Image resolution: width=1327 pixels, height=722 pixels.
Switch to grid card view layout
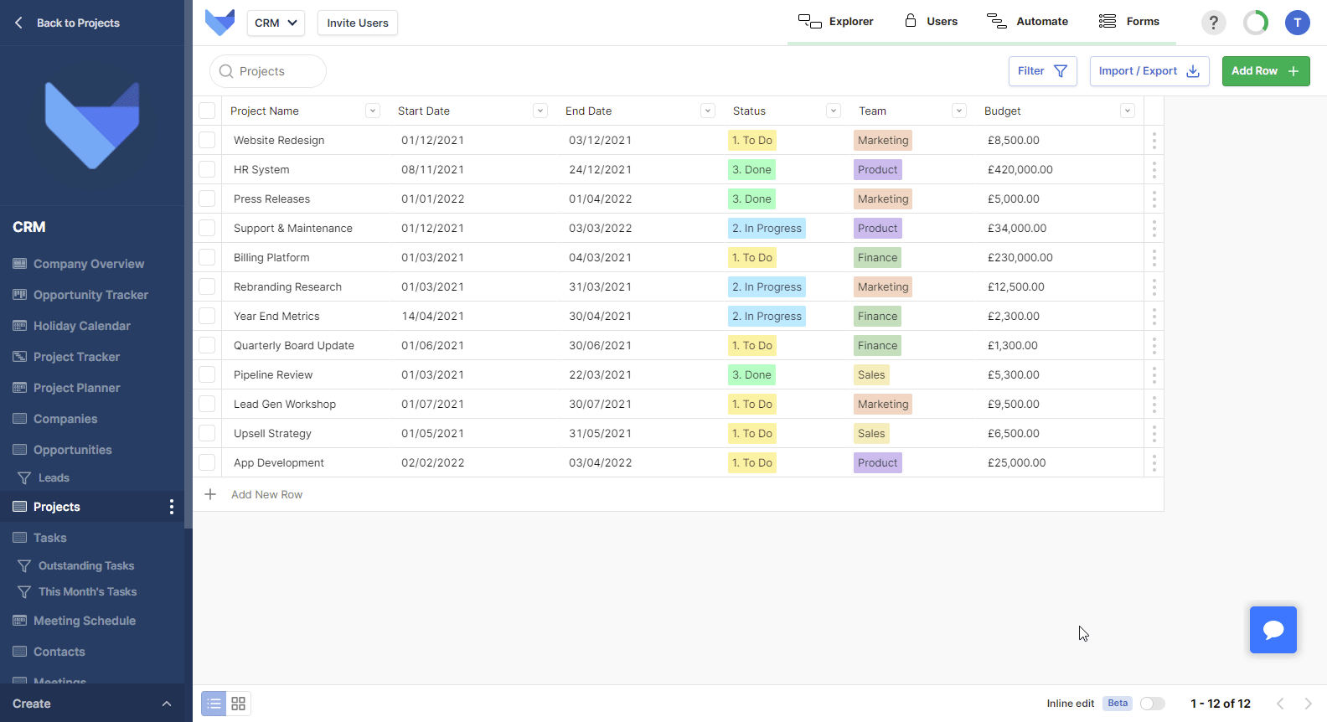coord(239,704)
